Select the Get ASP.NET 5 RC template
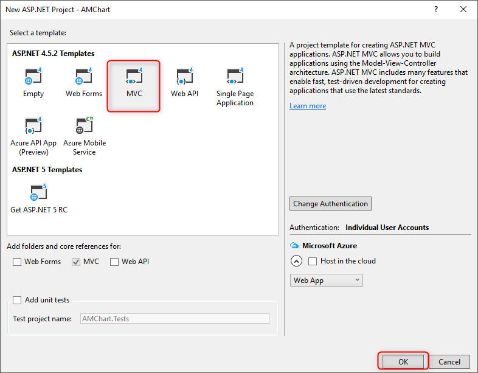 coord(39,198)
